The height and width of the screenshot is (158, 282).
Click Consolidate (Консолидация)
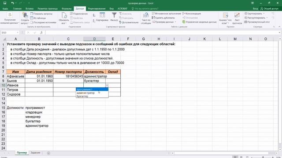pos(192,14)
